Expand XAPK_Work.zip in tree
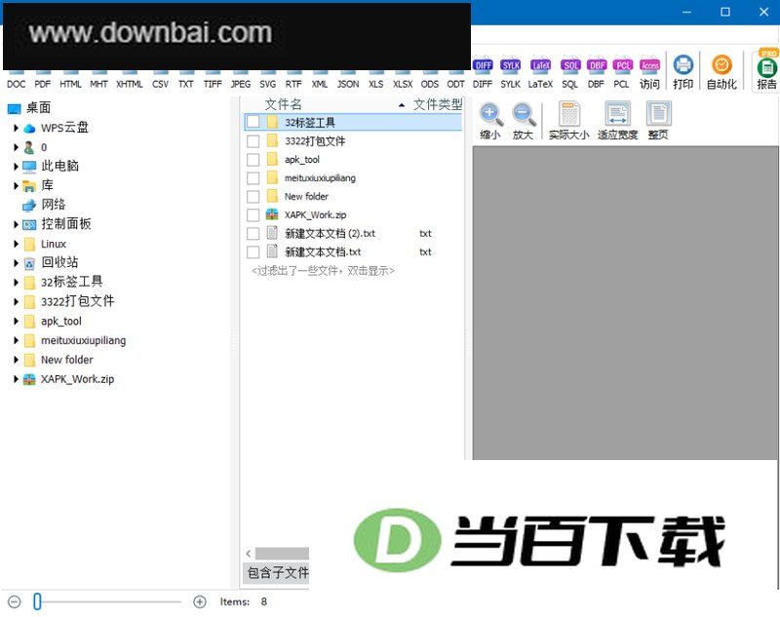 [x=16, y=379]
